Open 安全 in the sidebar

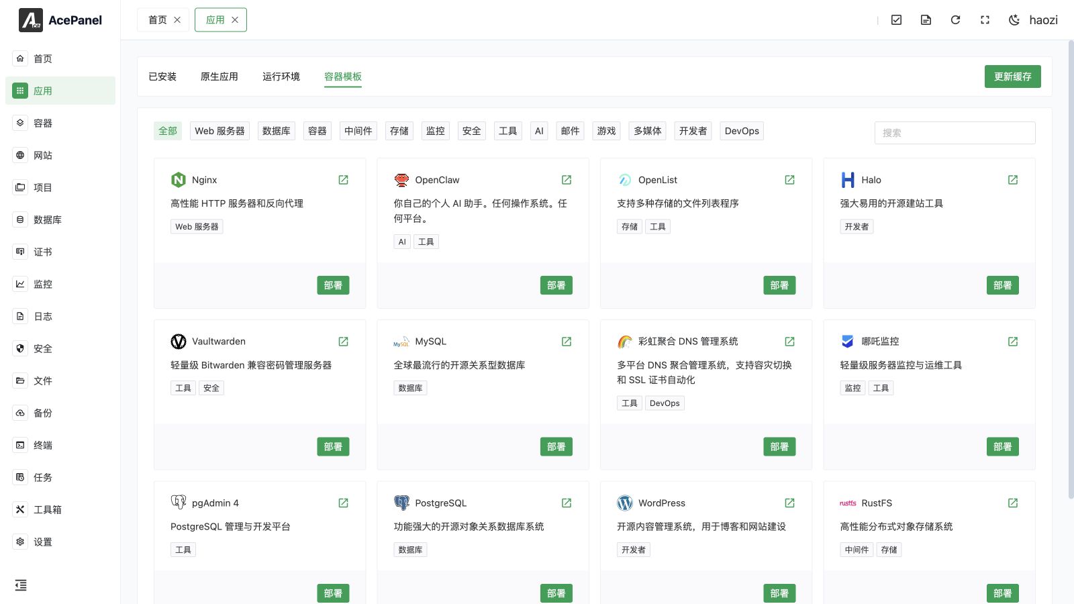point(60,348)
